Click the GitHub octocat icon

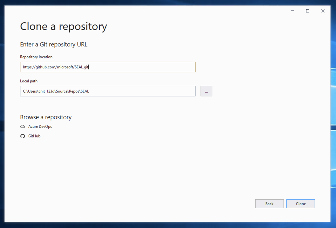[23, 136]
